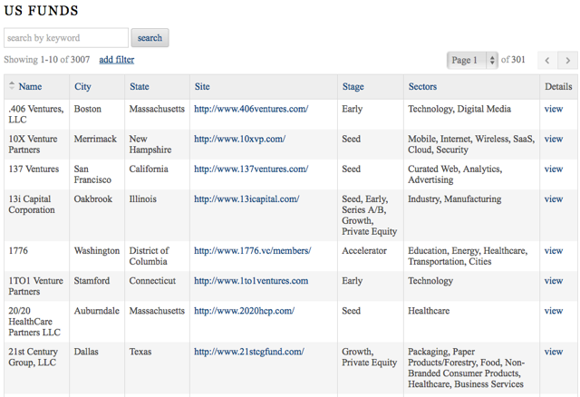580x397 pixels.
Task: View details for 13i Capital Corporation
Action: [554, 198]
